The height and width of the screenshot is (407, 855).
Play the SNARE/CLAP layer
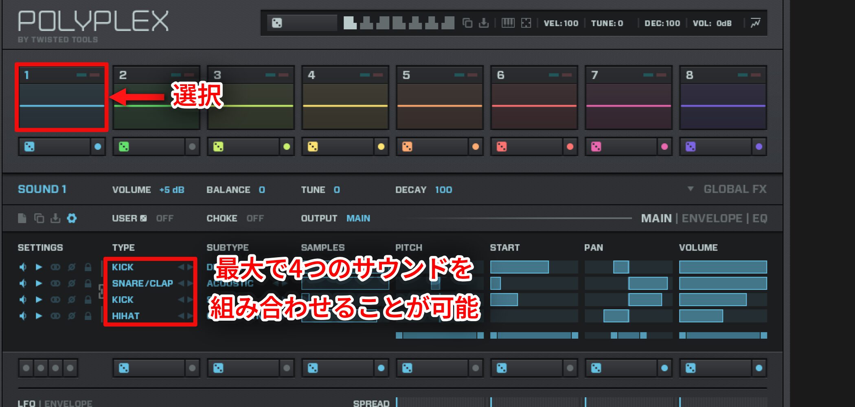[x=39, y=283]
